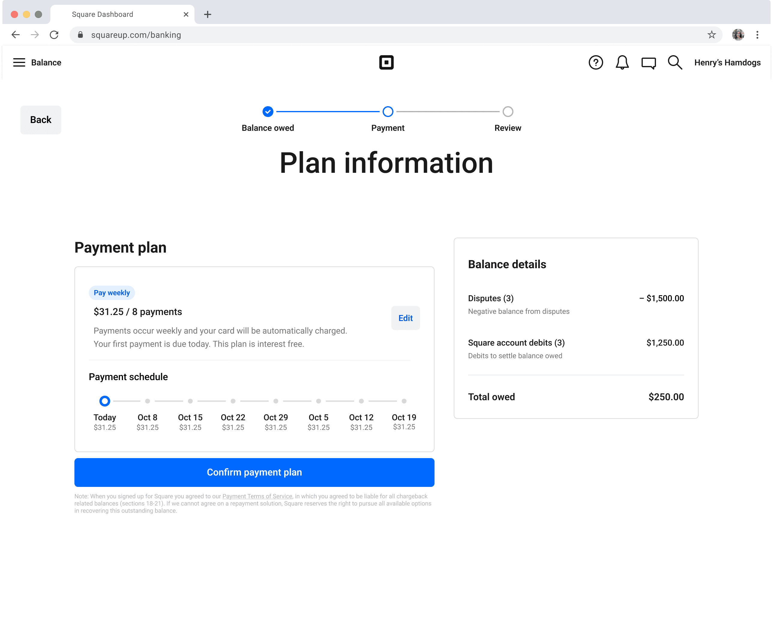Screen dimensions: 773x630
Task: Open the notifications bell
Action: [x=622, y=62]
